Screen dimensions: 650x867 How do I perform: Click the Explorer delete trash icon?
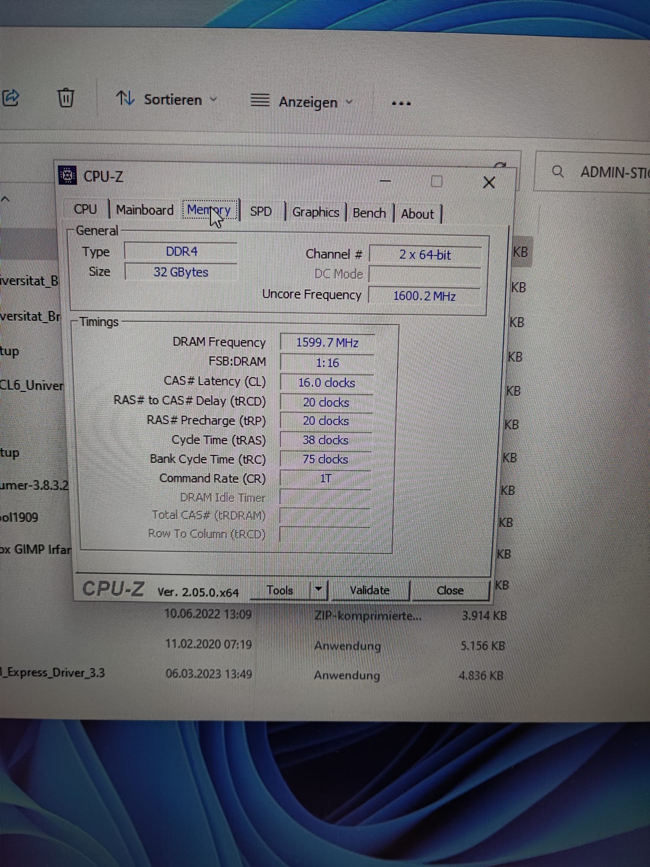click(66, 98)
